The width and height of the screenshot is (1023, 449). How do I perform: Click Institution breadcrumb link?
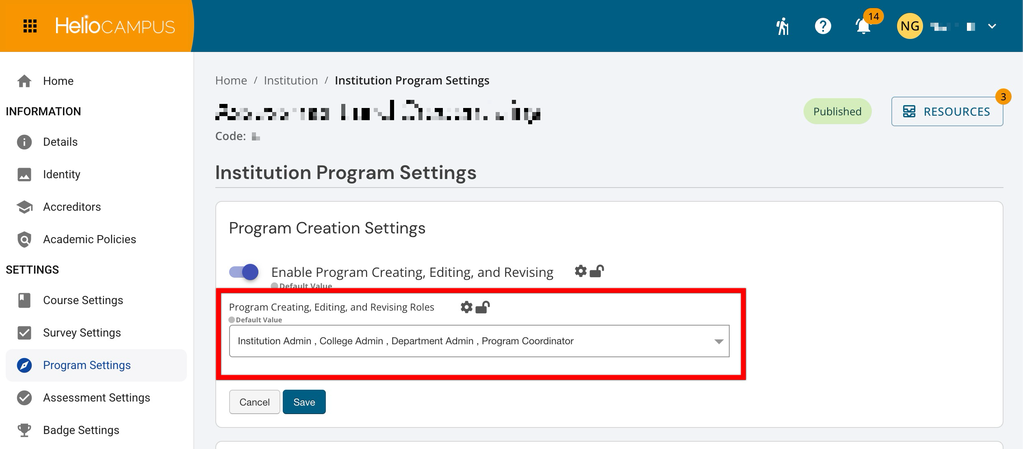click(x=290, y=80)
